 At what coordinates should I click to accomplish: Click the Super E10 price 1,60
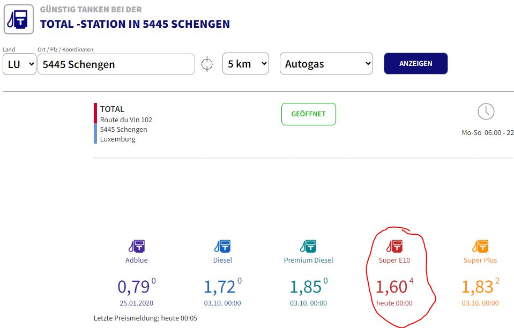click(x=392, y=287)
